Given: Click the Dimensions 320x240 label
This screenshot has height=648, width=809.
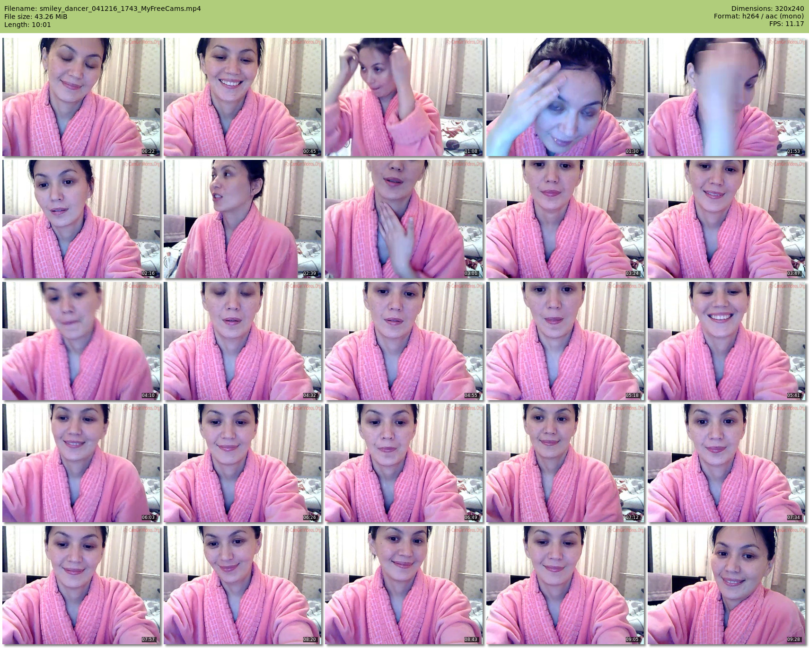Looking at the screenshot, I should point(767,9).
